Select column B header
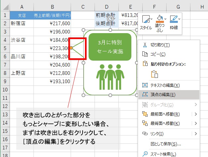This screenshot has height=157, width=208. tap(52, 7)
